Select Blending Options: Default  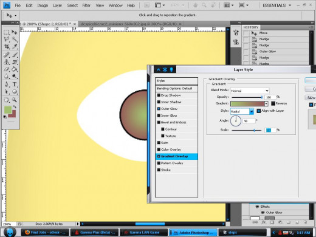(176, 89)
